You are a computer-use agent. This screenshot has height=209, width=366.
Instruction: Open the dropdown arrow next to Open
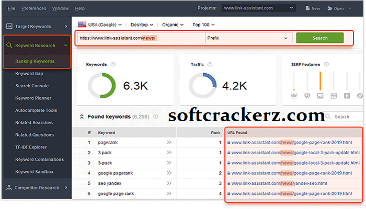350,8
